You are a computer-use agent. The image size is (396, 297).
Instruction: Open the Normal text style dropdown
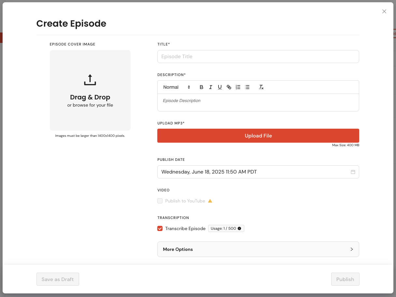177,87
